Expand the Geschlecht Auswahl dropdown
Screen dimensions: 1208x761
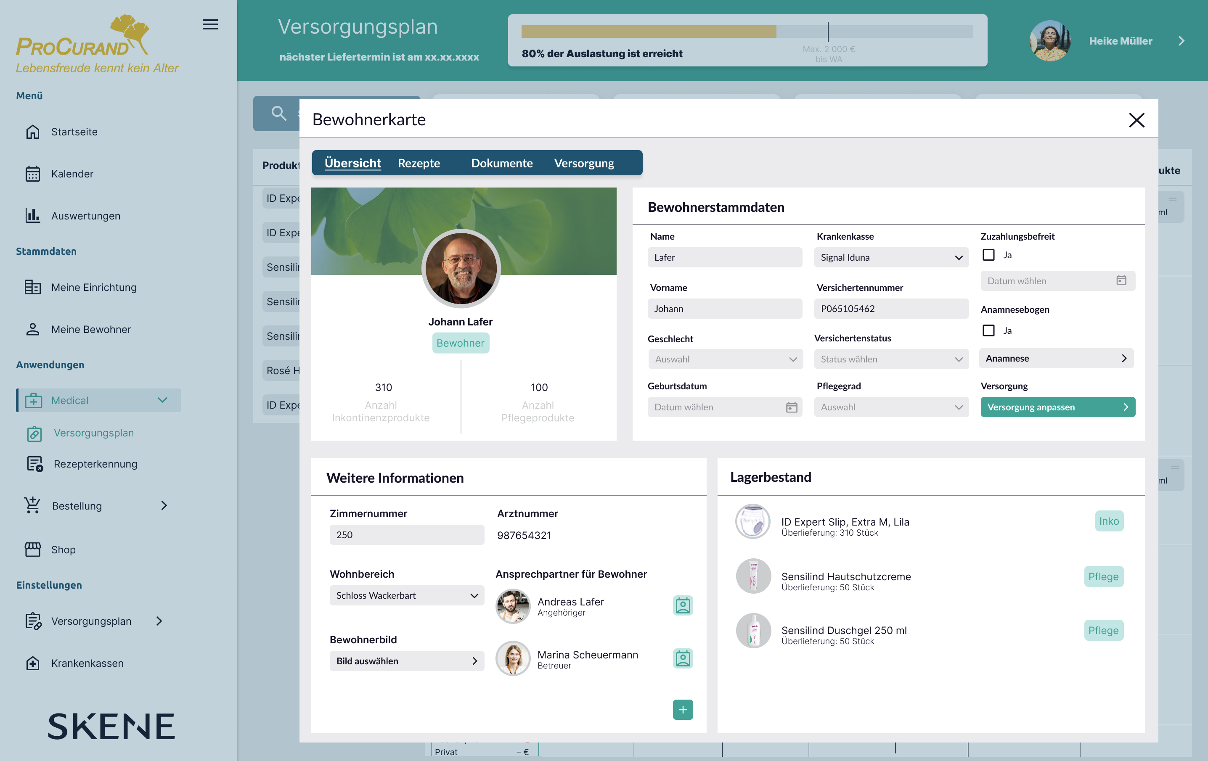[x=725, y=359]
